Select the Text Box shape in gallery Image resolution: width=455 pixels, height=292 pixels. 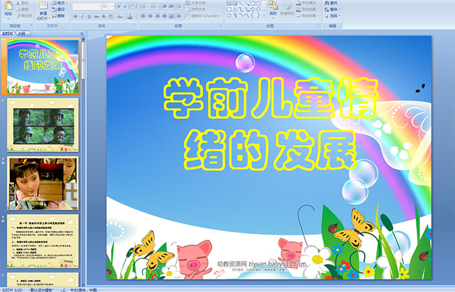[229, 3]
